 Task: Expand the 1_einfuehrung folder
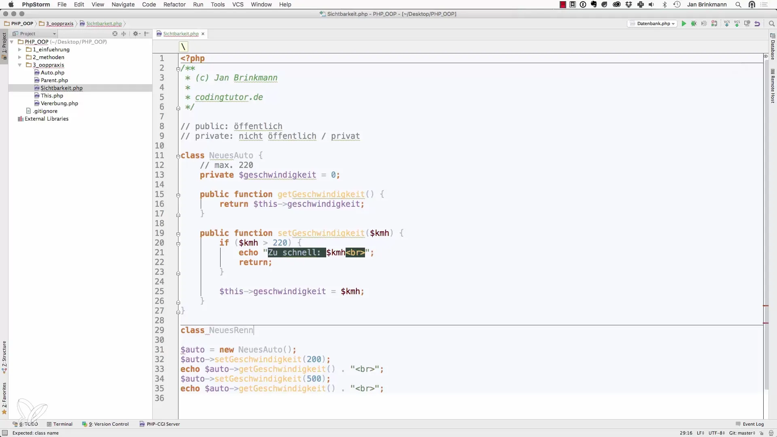tap(19, 49)
